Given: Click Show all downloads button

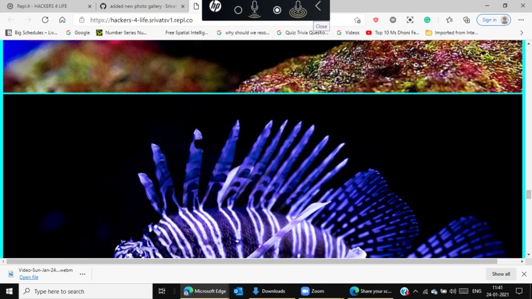Looking at the screenshot, I should point(501,274).
